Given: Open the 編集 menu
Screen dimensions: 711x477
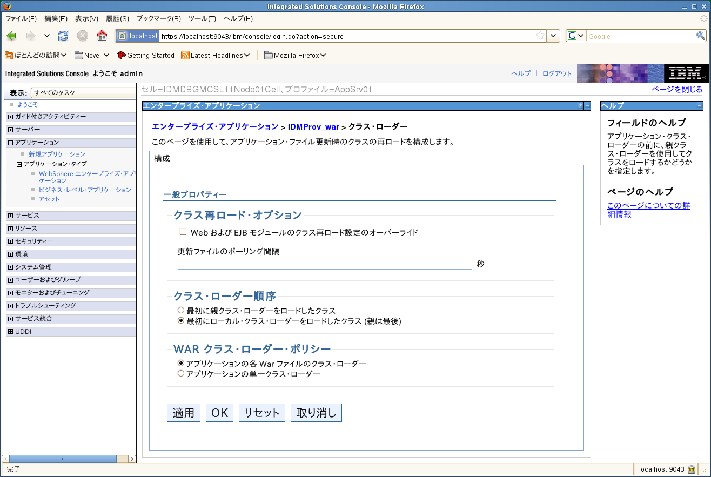Looking at the screenshot, I should (56, 18).
